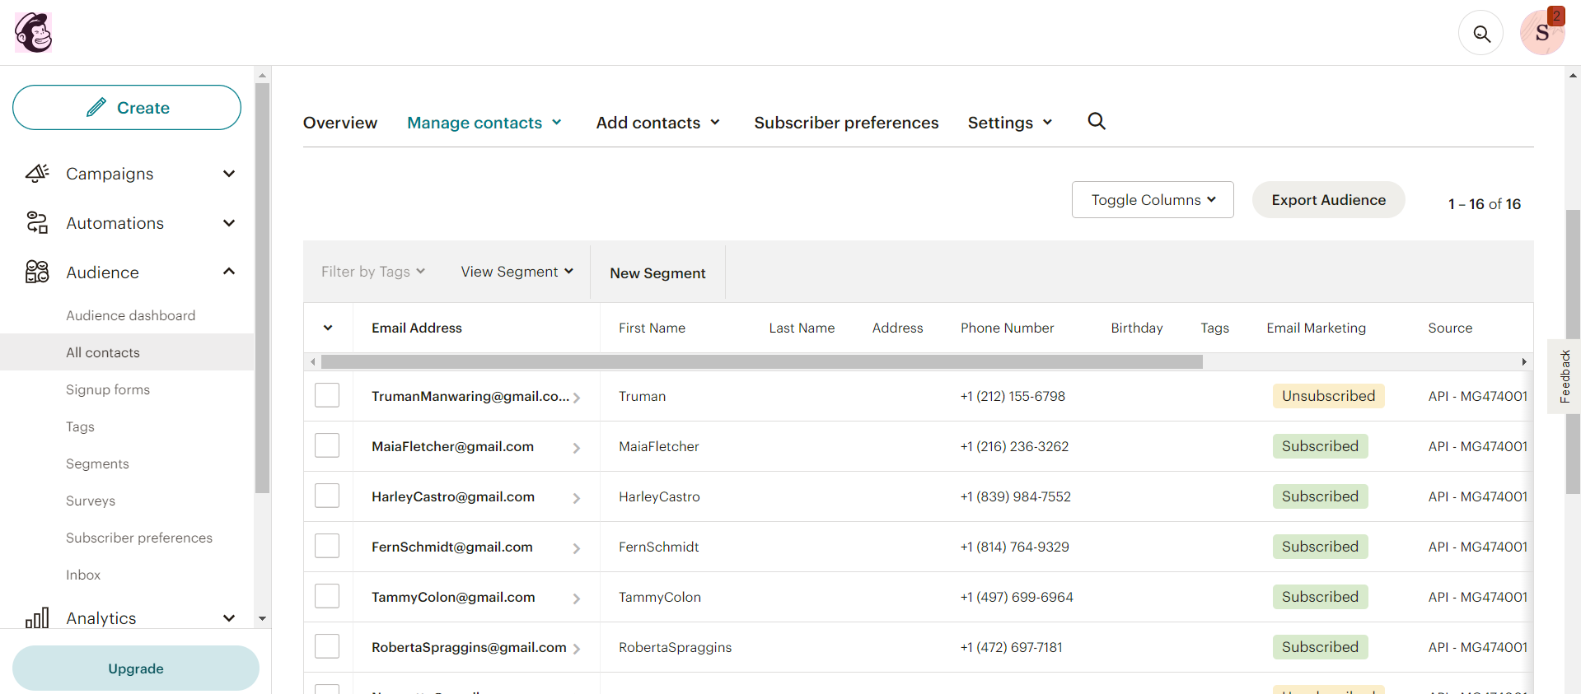The width and height of the screenshot is (1581, 694).
Task: Click the Automations workflow icon
Action: [x=37, y=223]
